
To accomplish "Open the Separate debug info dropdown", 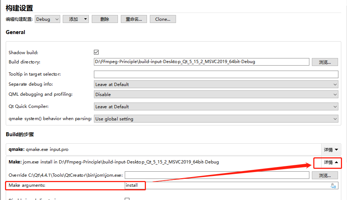I will click(x=216, y=85).
